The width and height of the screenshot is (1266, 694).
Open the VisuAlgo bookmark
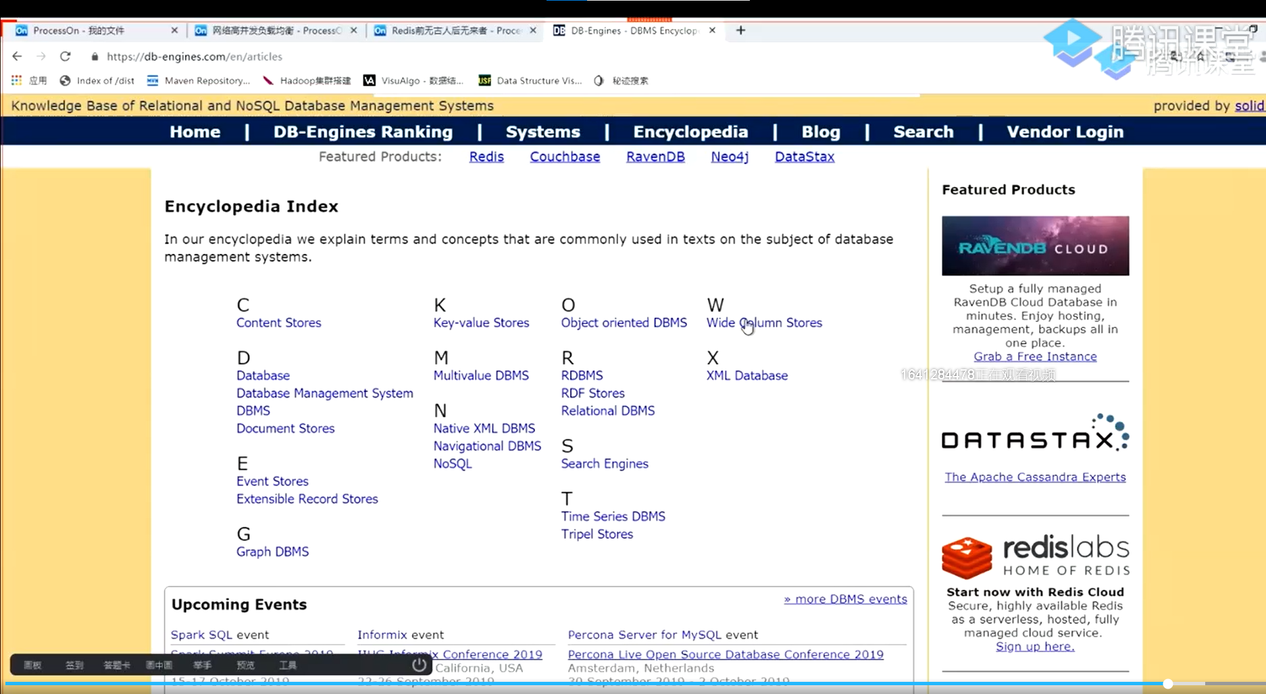point(413,80)
